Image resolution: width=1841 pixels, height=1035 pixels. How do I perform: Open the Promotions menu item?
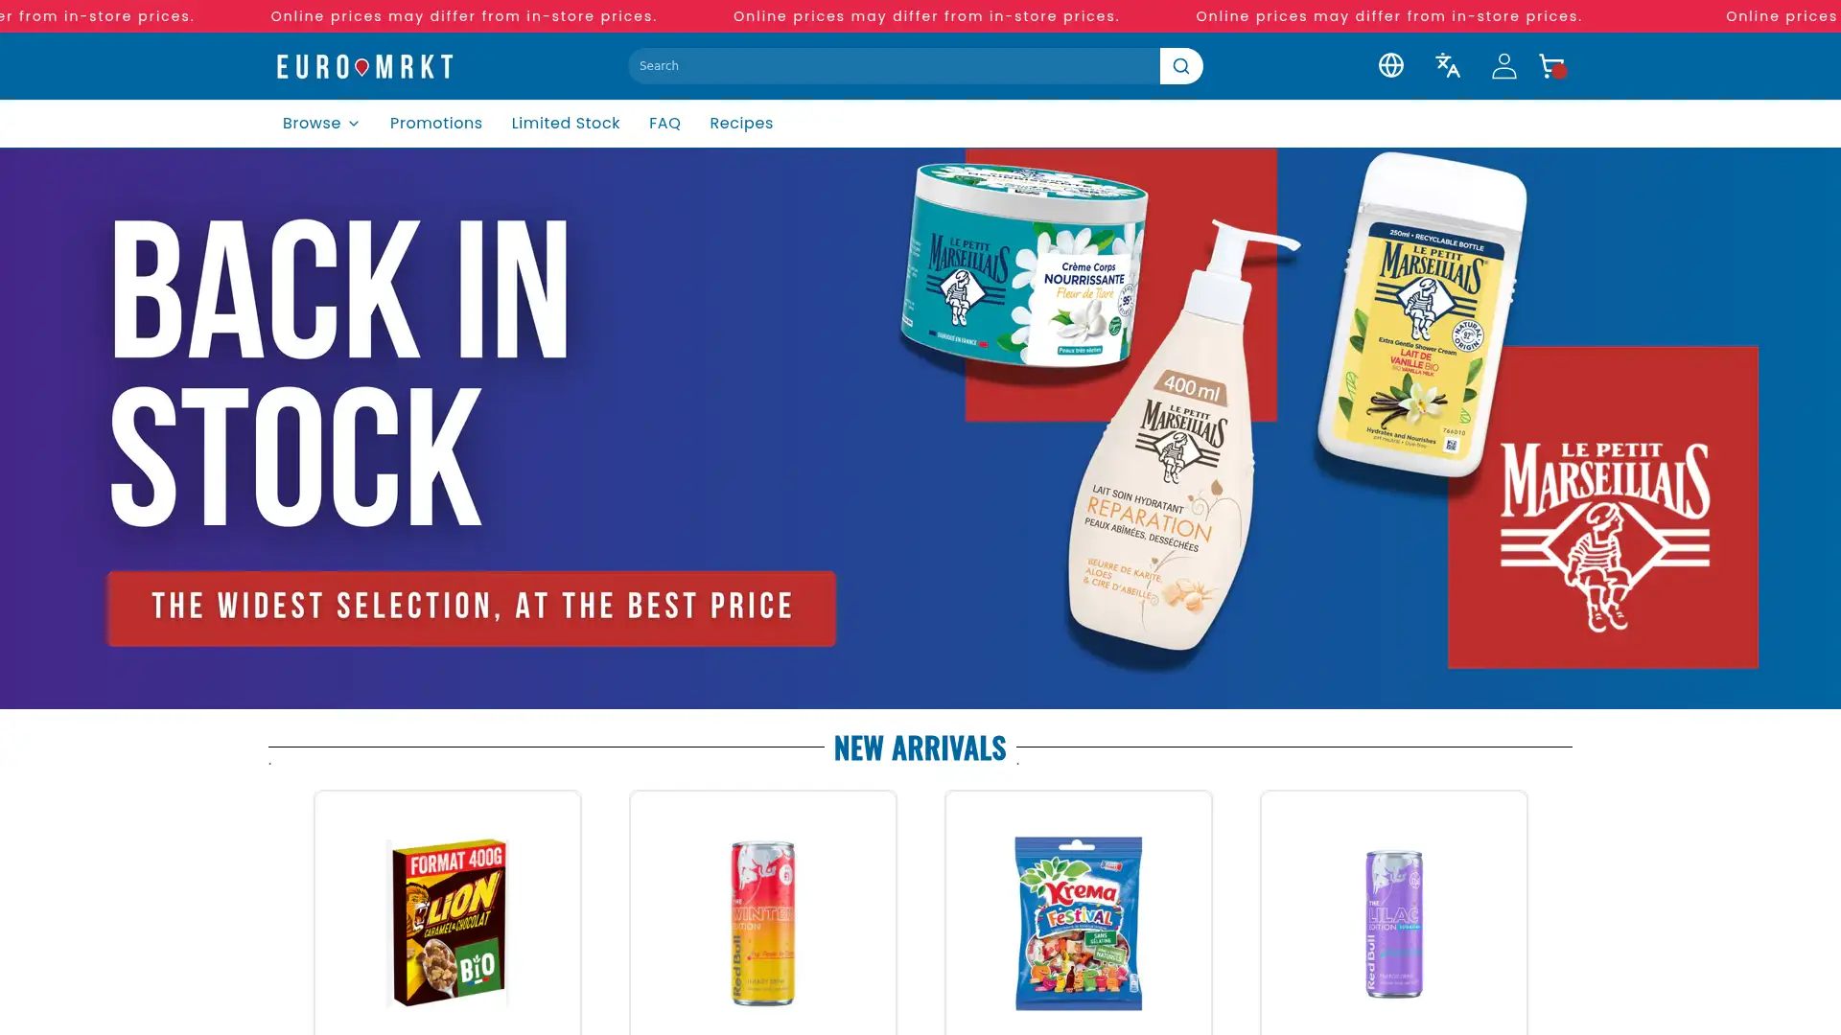435,124
